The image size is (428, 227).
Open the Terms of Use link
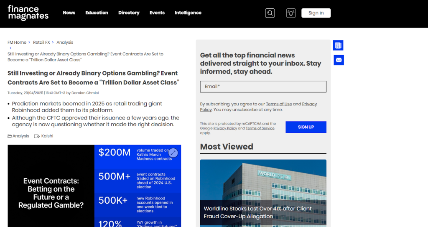(279, 104)
